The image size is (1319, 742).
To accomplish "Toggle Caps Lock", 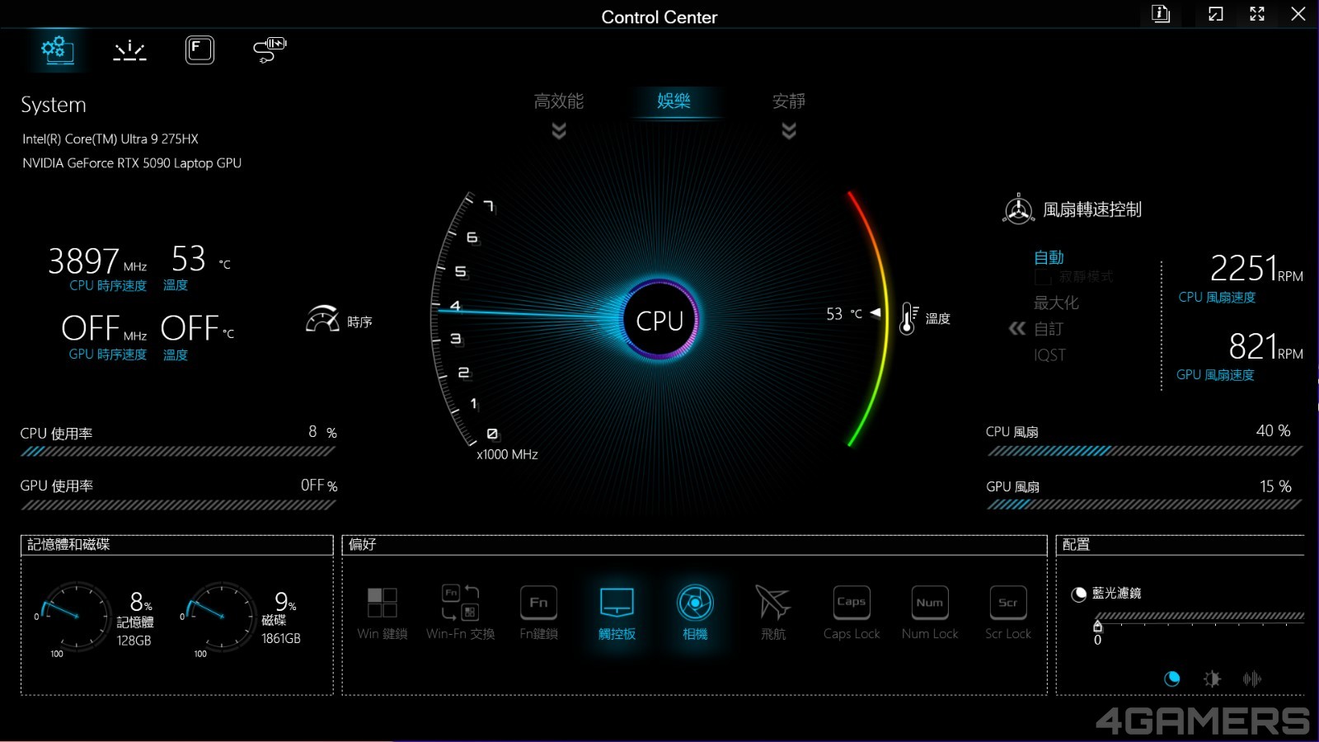I will click(x=852, y=613).
